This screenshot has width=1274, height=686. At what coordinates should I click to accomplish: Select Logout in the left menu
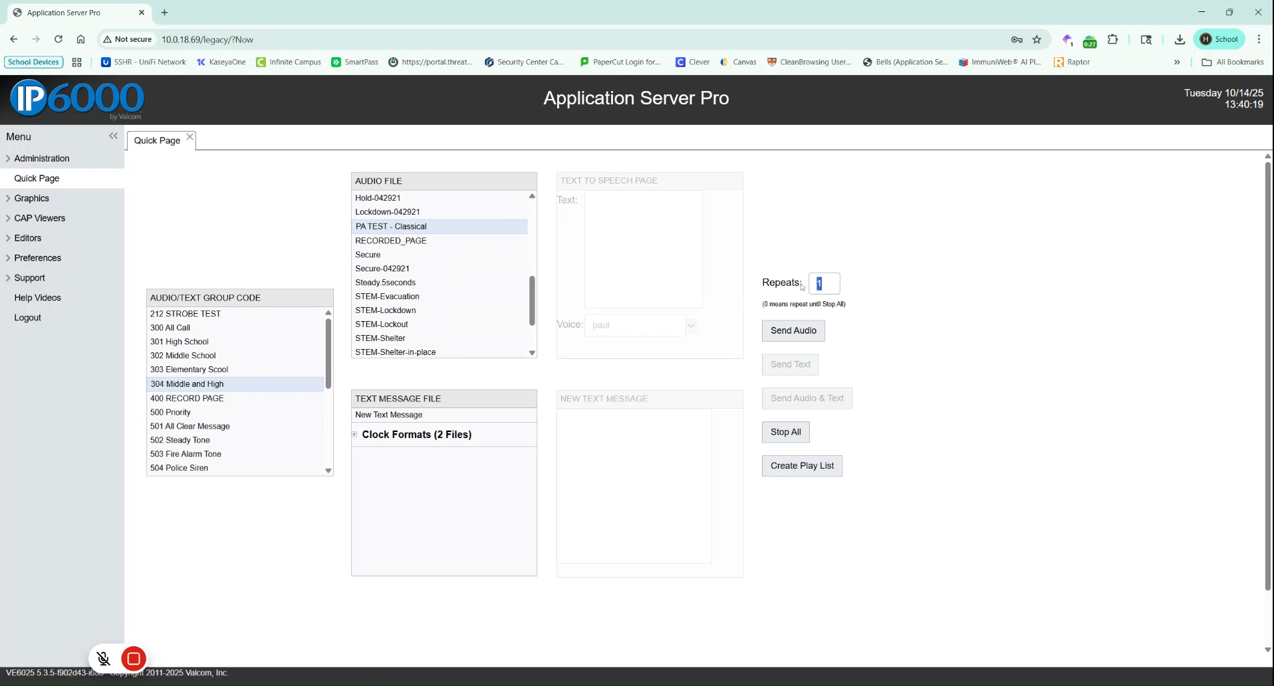coord(27,318)
